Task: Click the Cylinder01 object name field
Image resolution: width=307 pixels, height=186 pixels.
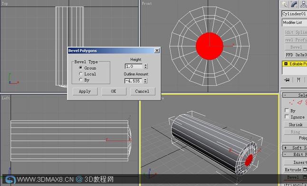Action: point(295,14)
